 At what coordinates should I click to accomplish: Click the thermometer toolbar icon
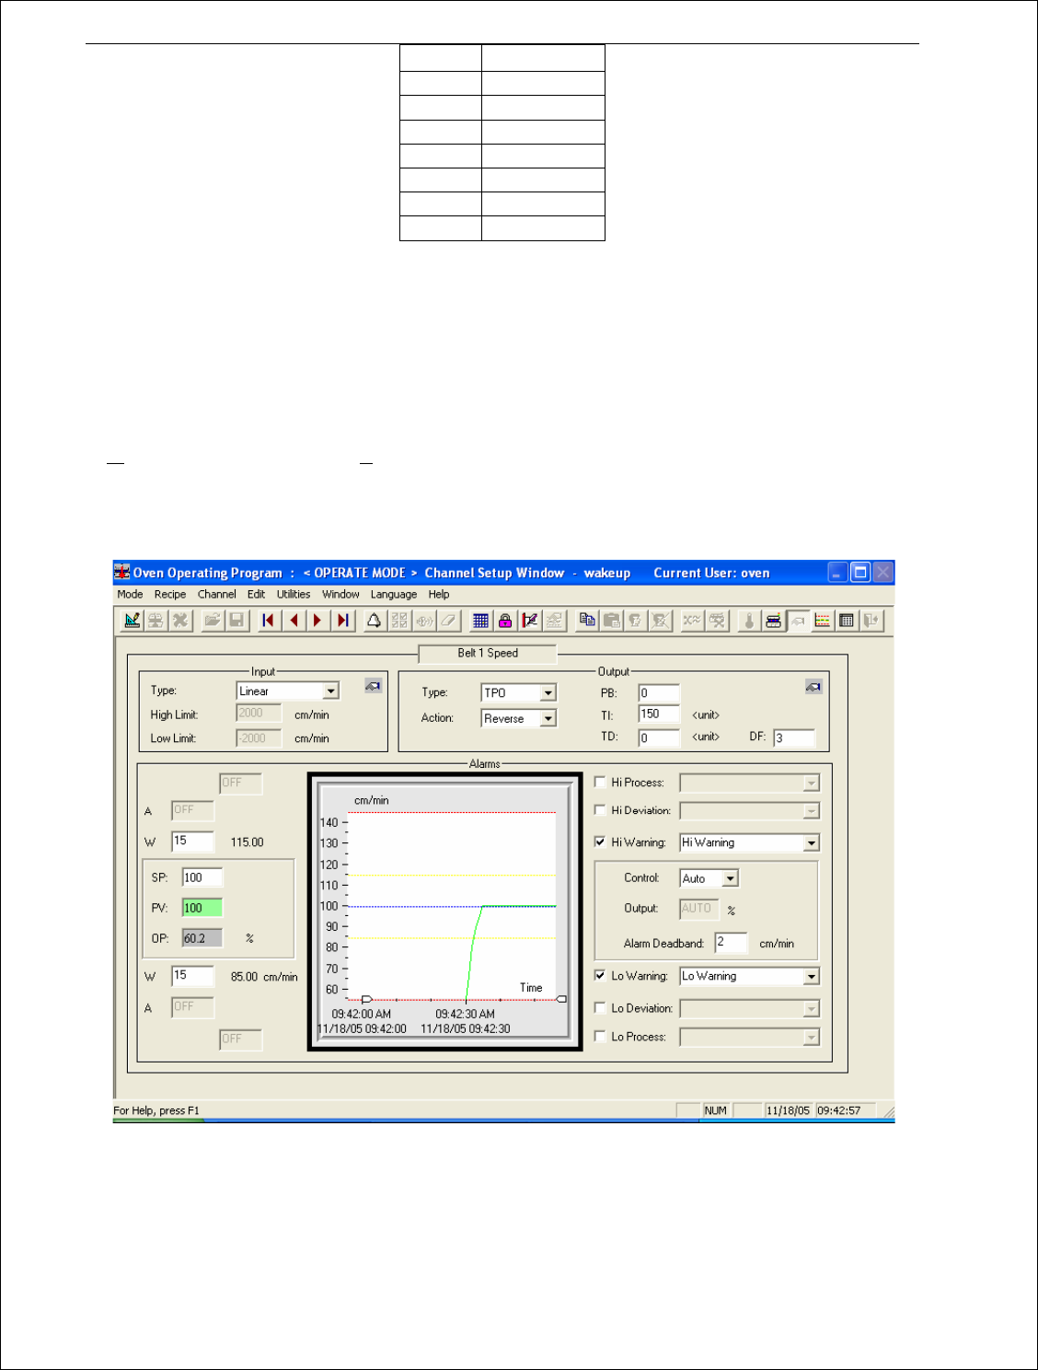click(749, 621)
